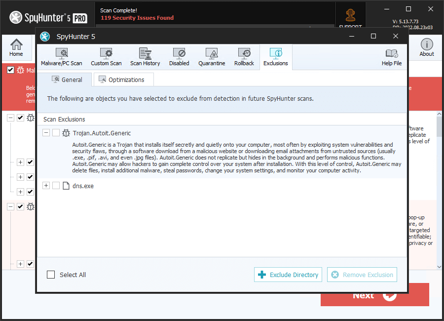Select the General tab
The height and width of the screenshot is (321, 444).
(66, 80)
